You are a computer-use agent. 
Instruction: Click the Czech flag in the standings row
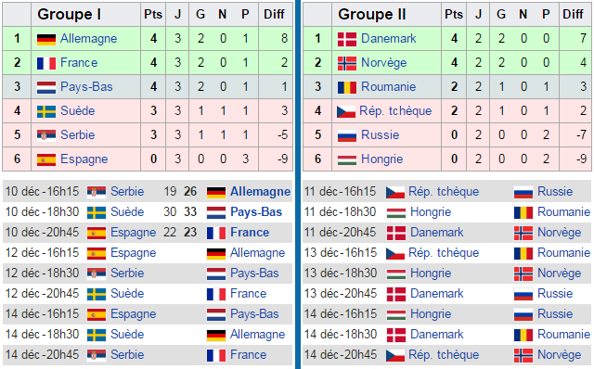[346, 111]
